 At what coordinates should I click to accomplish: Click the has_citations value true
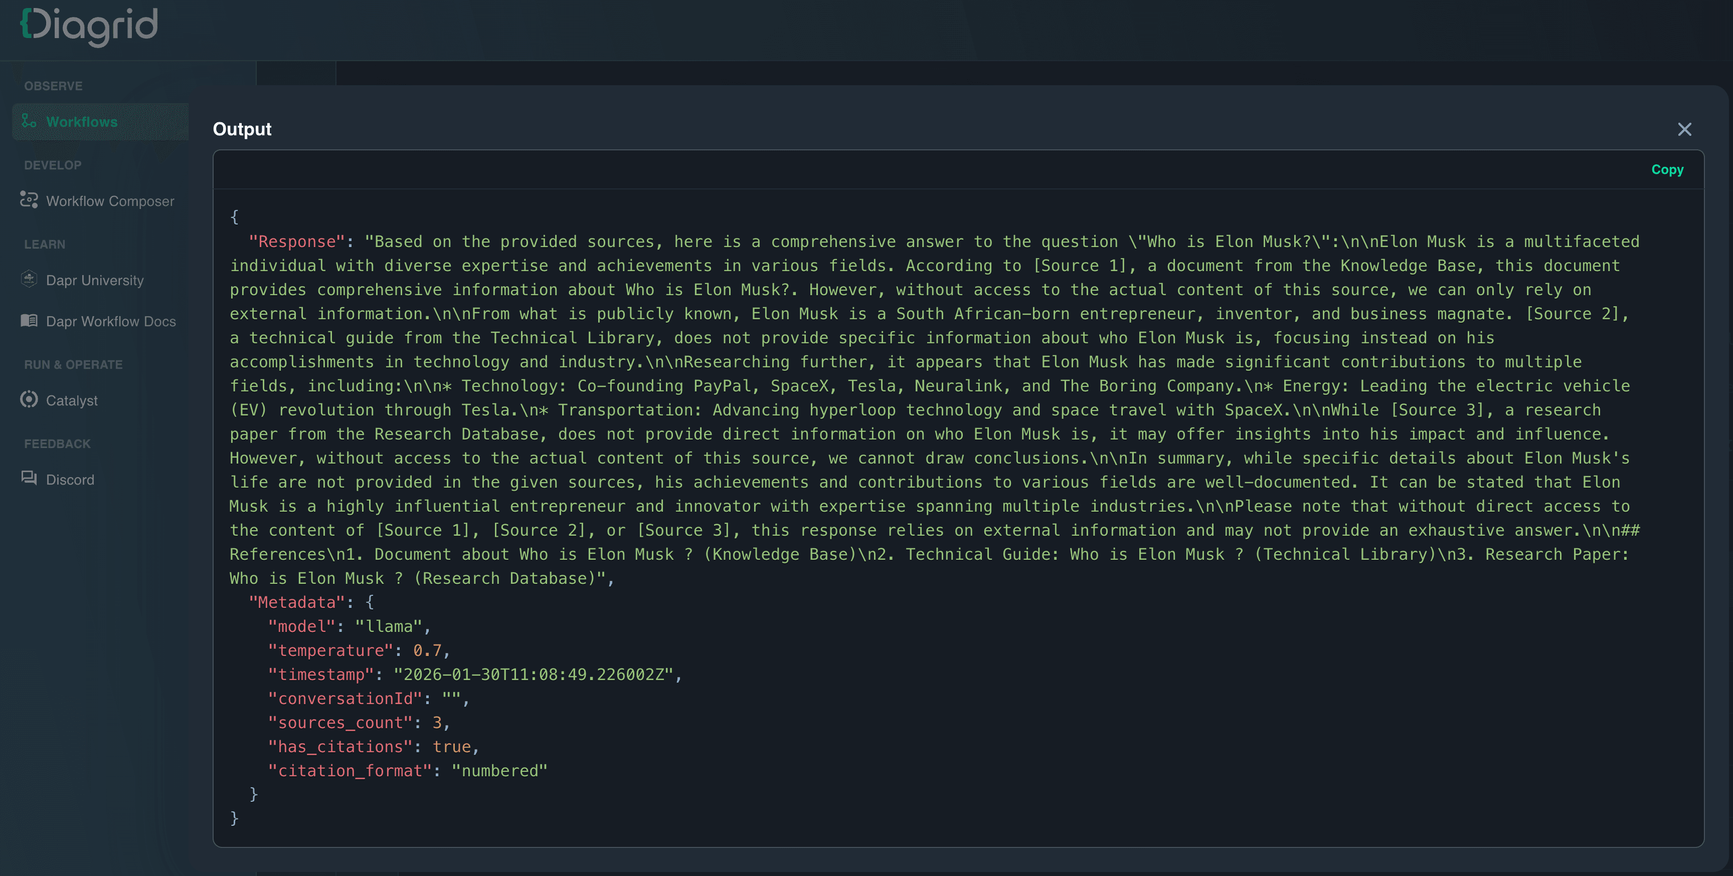(x=451, y=747)
